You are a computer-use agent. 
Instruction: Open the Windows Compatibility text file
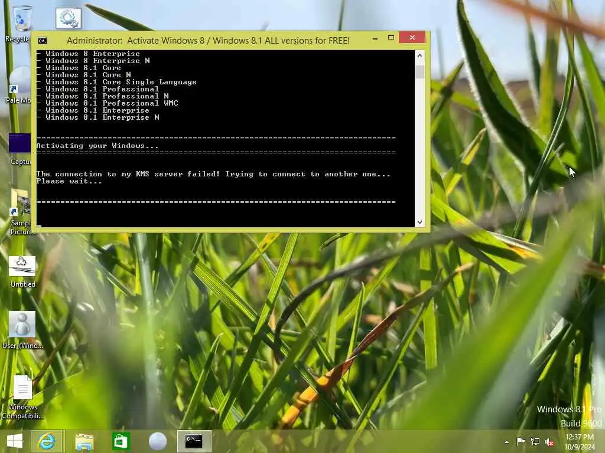pos(22,397)
